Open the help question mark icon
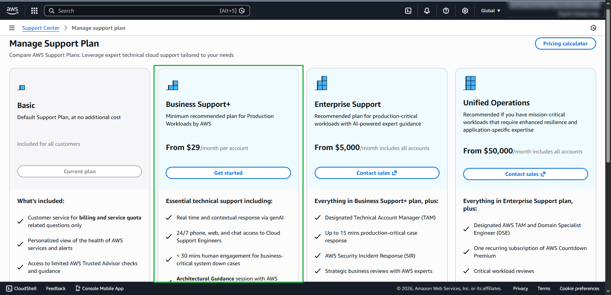Image resolution: width=611 pixels, height=295 pixels. click(x=446, y=11)
